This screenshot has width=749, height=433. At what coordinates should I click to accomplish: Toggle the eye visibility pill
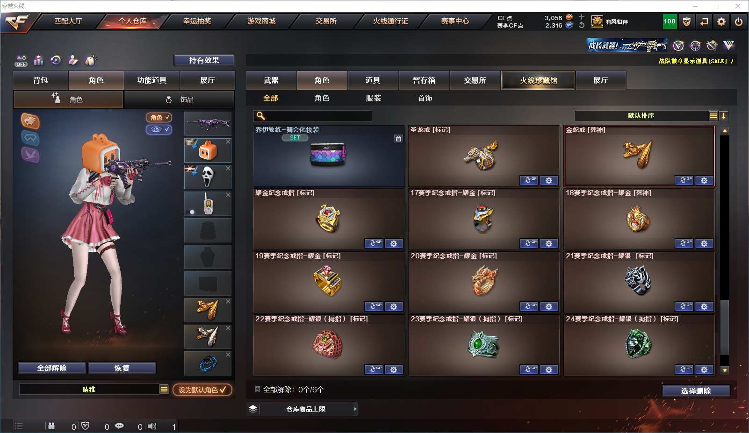(x=159, y=129)
